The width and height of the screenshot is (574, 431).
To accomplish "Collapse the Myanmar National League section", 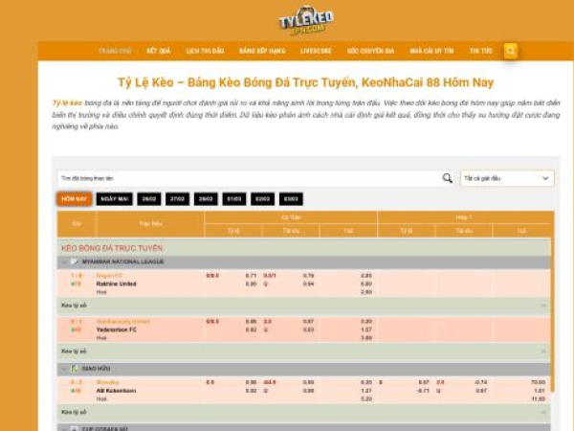I will tap(65, 261).
